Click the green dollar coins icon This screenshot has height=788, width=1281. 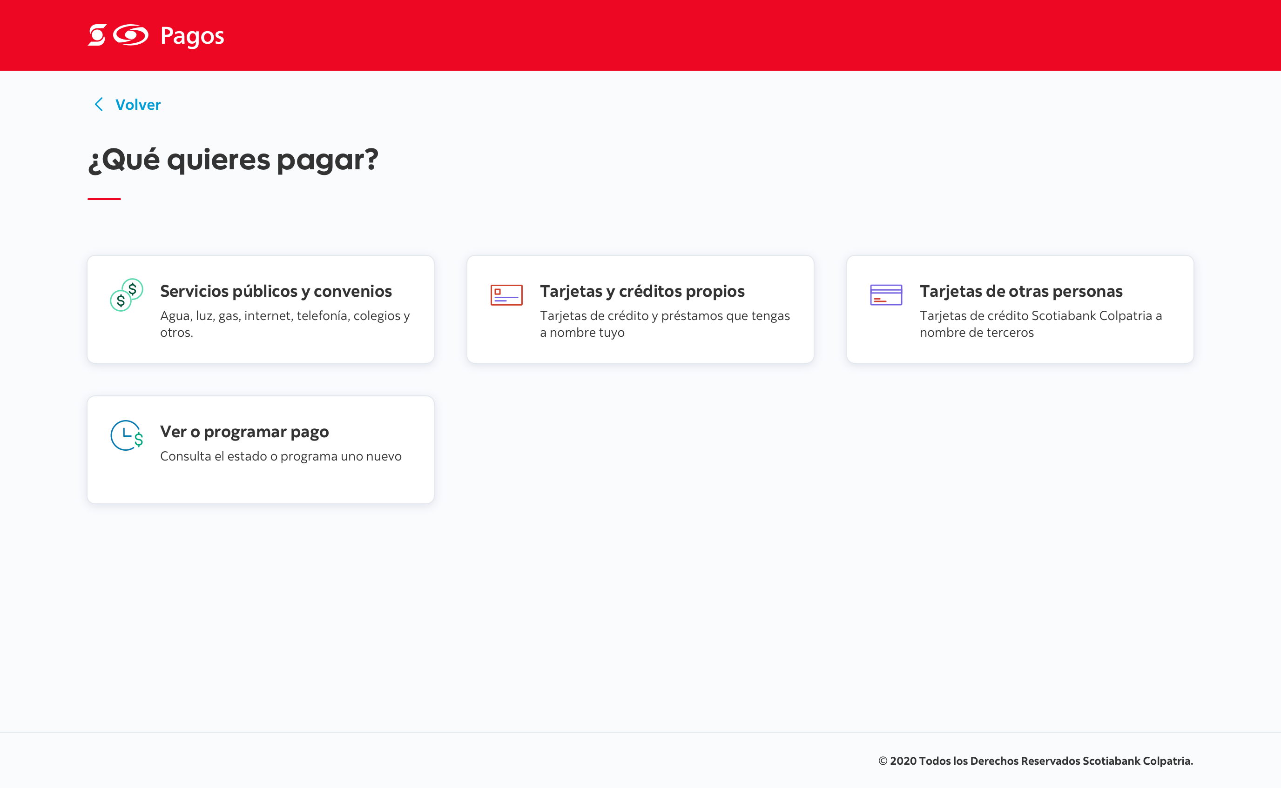click(x=126, y=295)
